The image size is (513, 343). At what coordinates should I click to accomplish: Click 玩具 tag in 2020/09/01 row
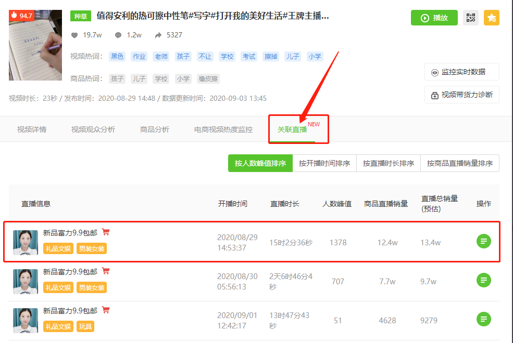click(x=85, y=326)
